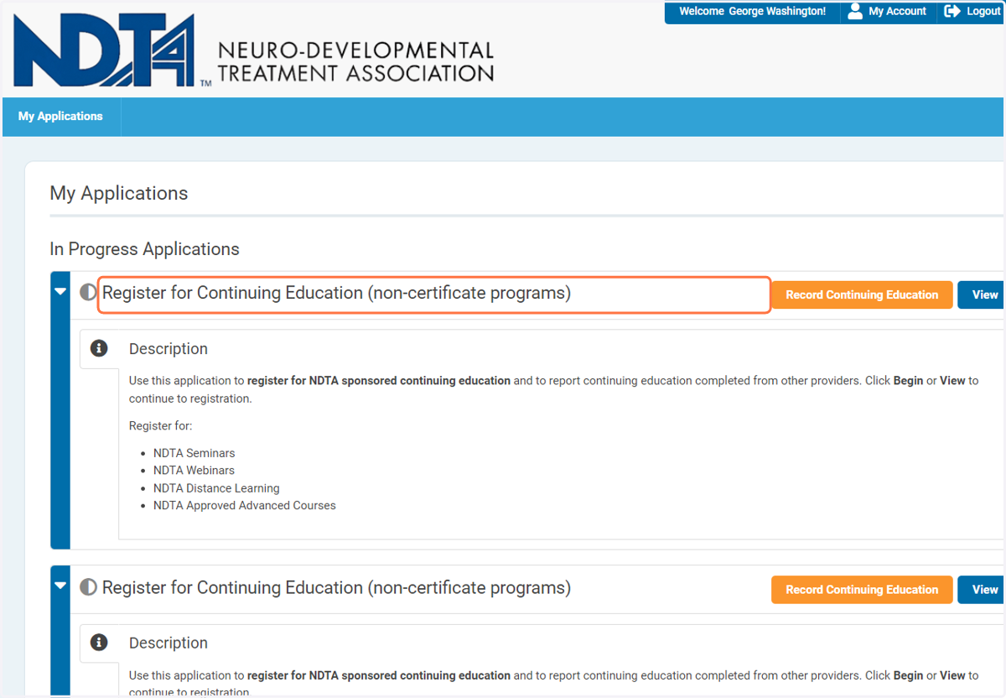Click the My Applications page heading
1006x698 pixels.
tap(119, 193)
